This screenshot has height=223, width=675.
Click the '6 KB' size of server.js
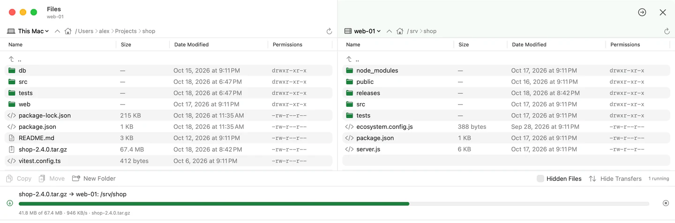tap(465, 149)
